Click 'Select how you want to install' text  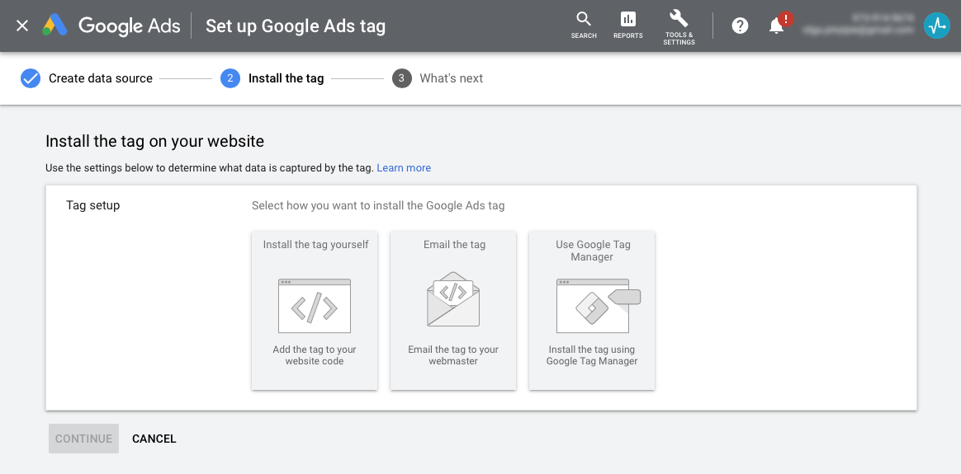378,205
